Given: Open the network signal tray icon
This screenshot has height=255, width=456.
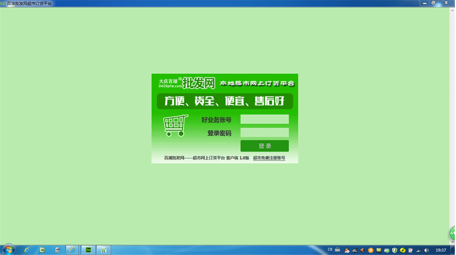Looking at the screenshot, I should [418, 250].
